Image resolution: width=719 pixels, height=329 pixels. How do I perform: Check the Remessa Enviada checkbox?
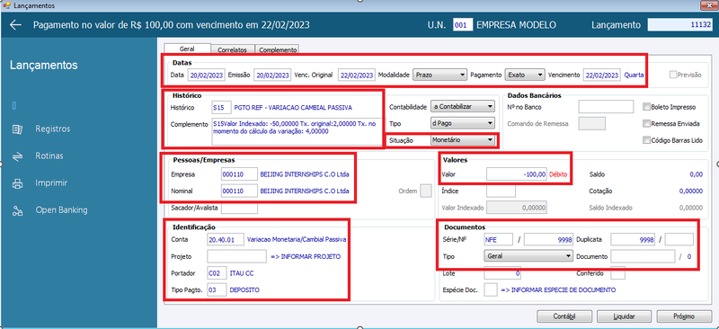click(x=646, y=123)
